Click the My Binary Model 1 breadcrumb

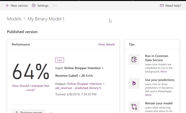(46, 19)
